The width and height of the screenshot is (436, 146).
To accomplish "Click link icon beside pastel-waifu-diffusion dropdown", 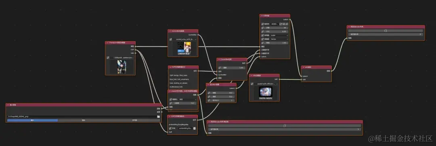I will pyautogui.click(x=252, y=84).
